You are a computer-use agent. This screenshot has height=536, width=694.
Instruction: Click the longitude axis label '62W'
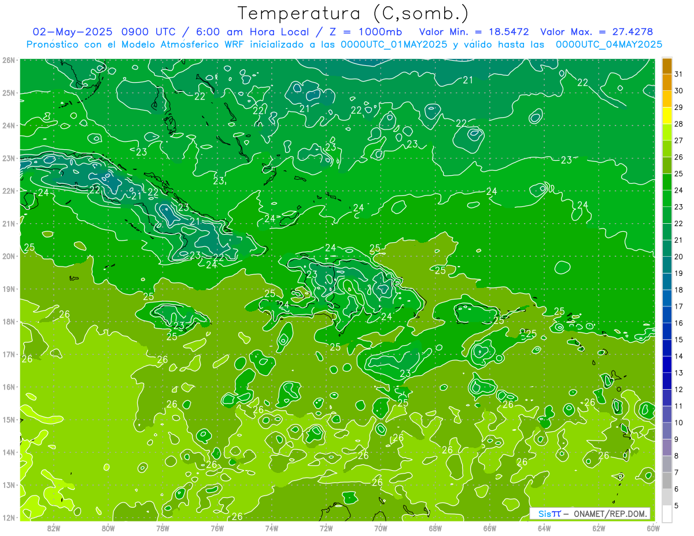click(x=599, y=528)
